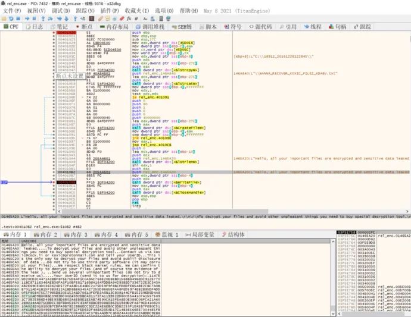This screenshot has width=411, height=317.
Task: Open the Scylla plugin icon
Action: tap(92, 18)
